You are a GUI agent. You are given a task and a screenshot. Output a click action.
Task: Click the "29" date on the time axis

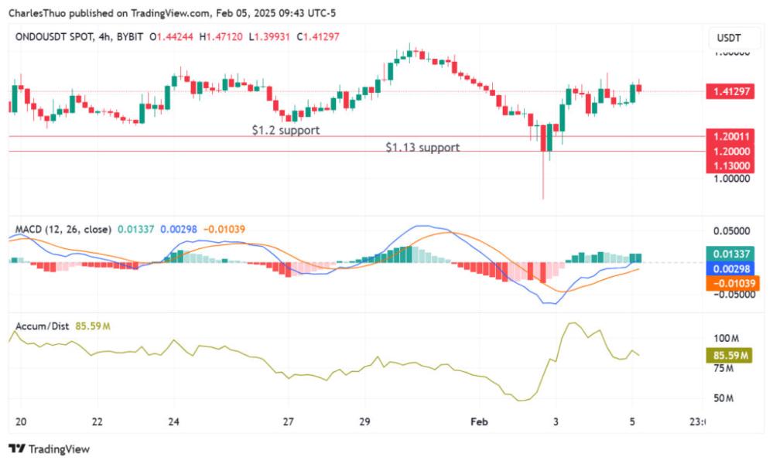364,421
